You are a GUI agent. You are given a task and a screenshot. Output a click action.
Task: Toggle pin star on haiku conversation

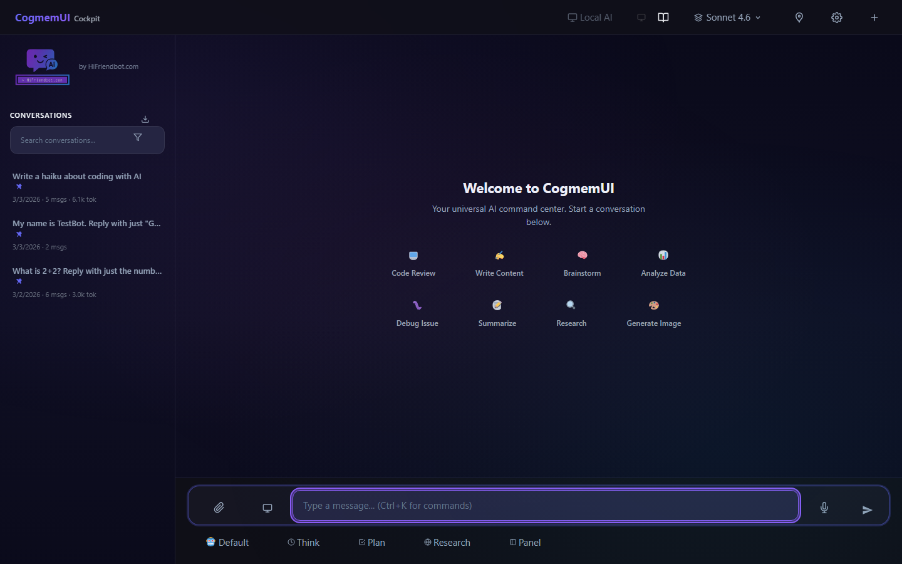tap(19, 187)
